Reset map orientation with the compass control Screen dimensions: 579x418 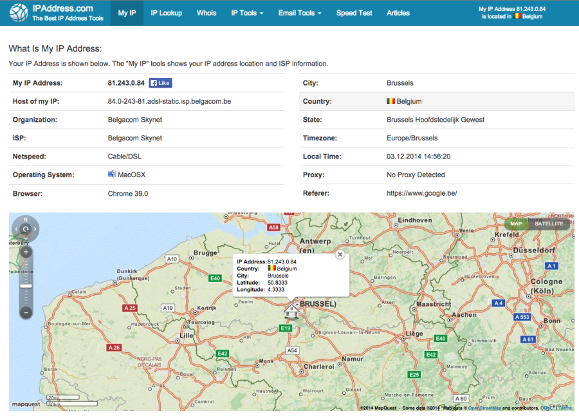[x=25, y=229]
